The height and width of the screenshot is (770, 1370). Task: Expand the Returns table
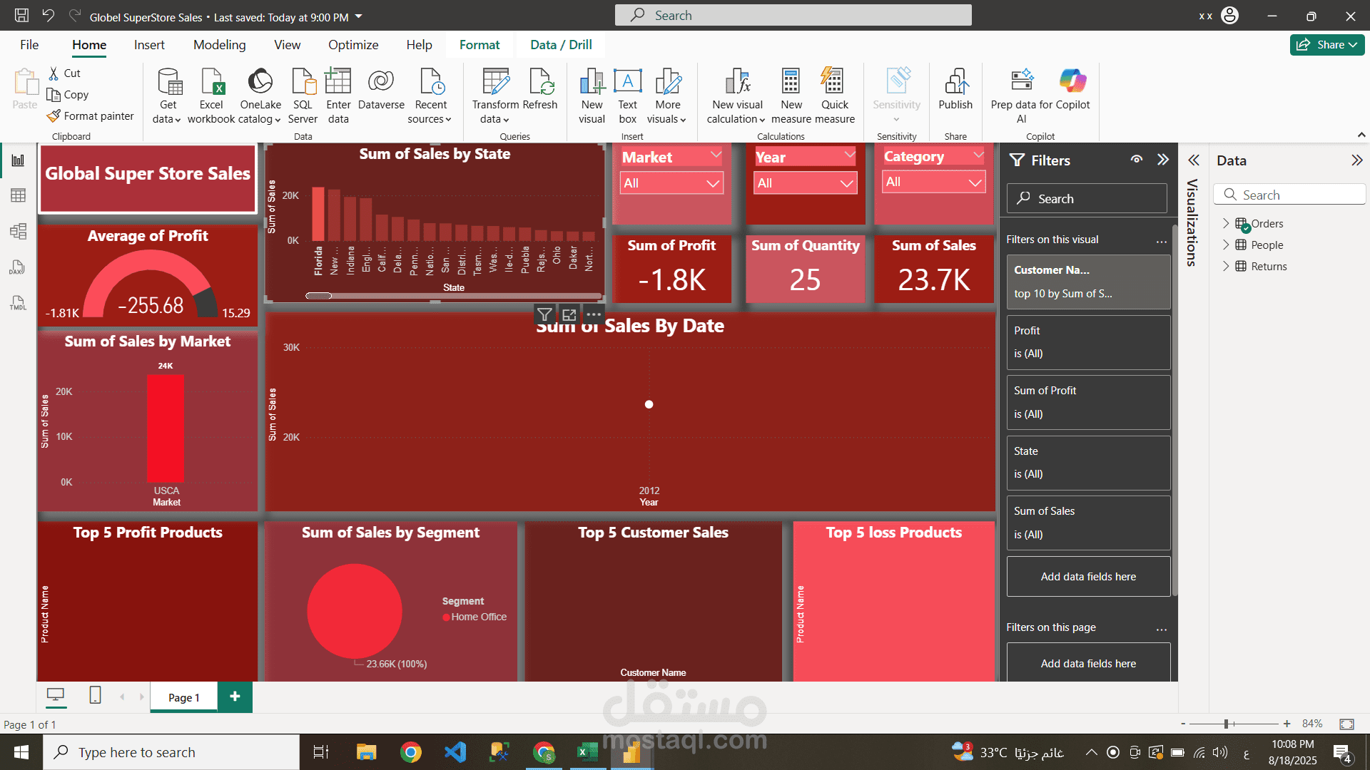[x=1226, y=266]
